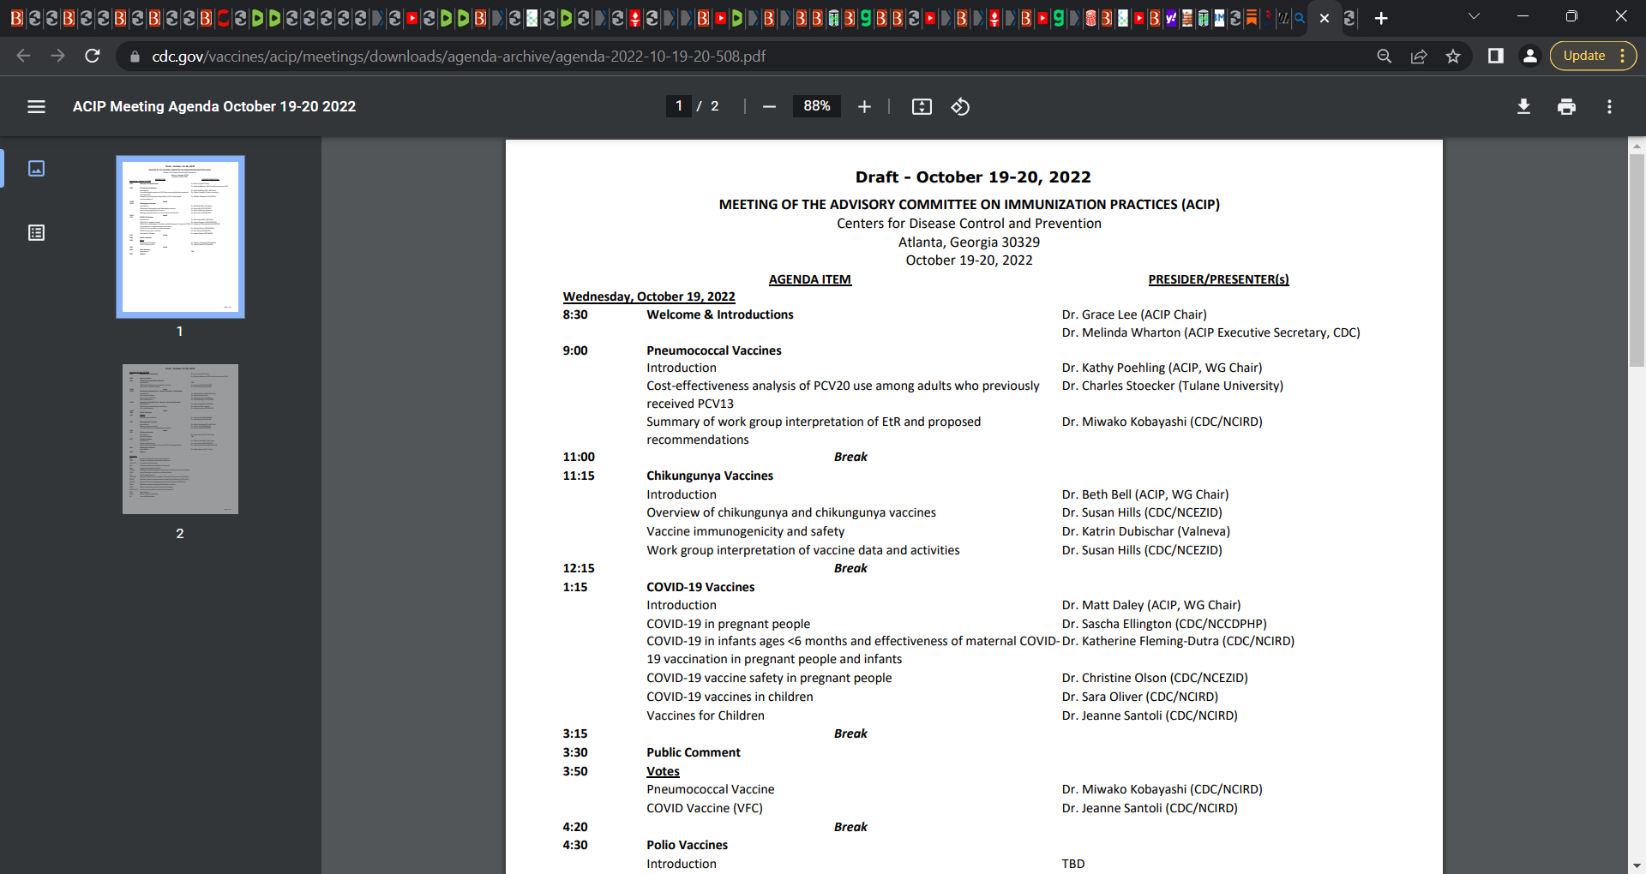Screen dimensions: 1646x874
Task: Open PDF viewer more actions menu
Action: click(1609, 106)
